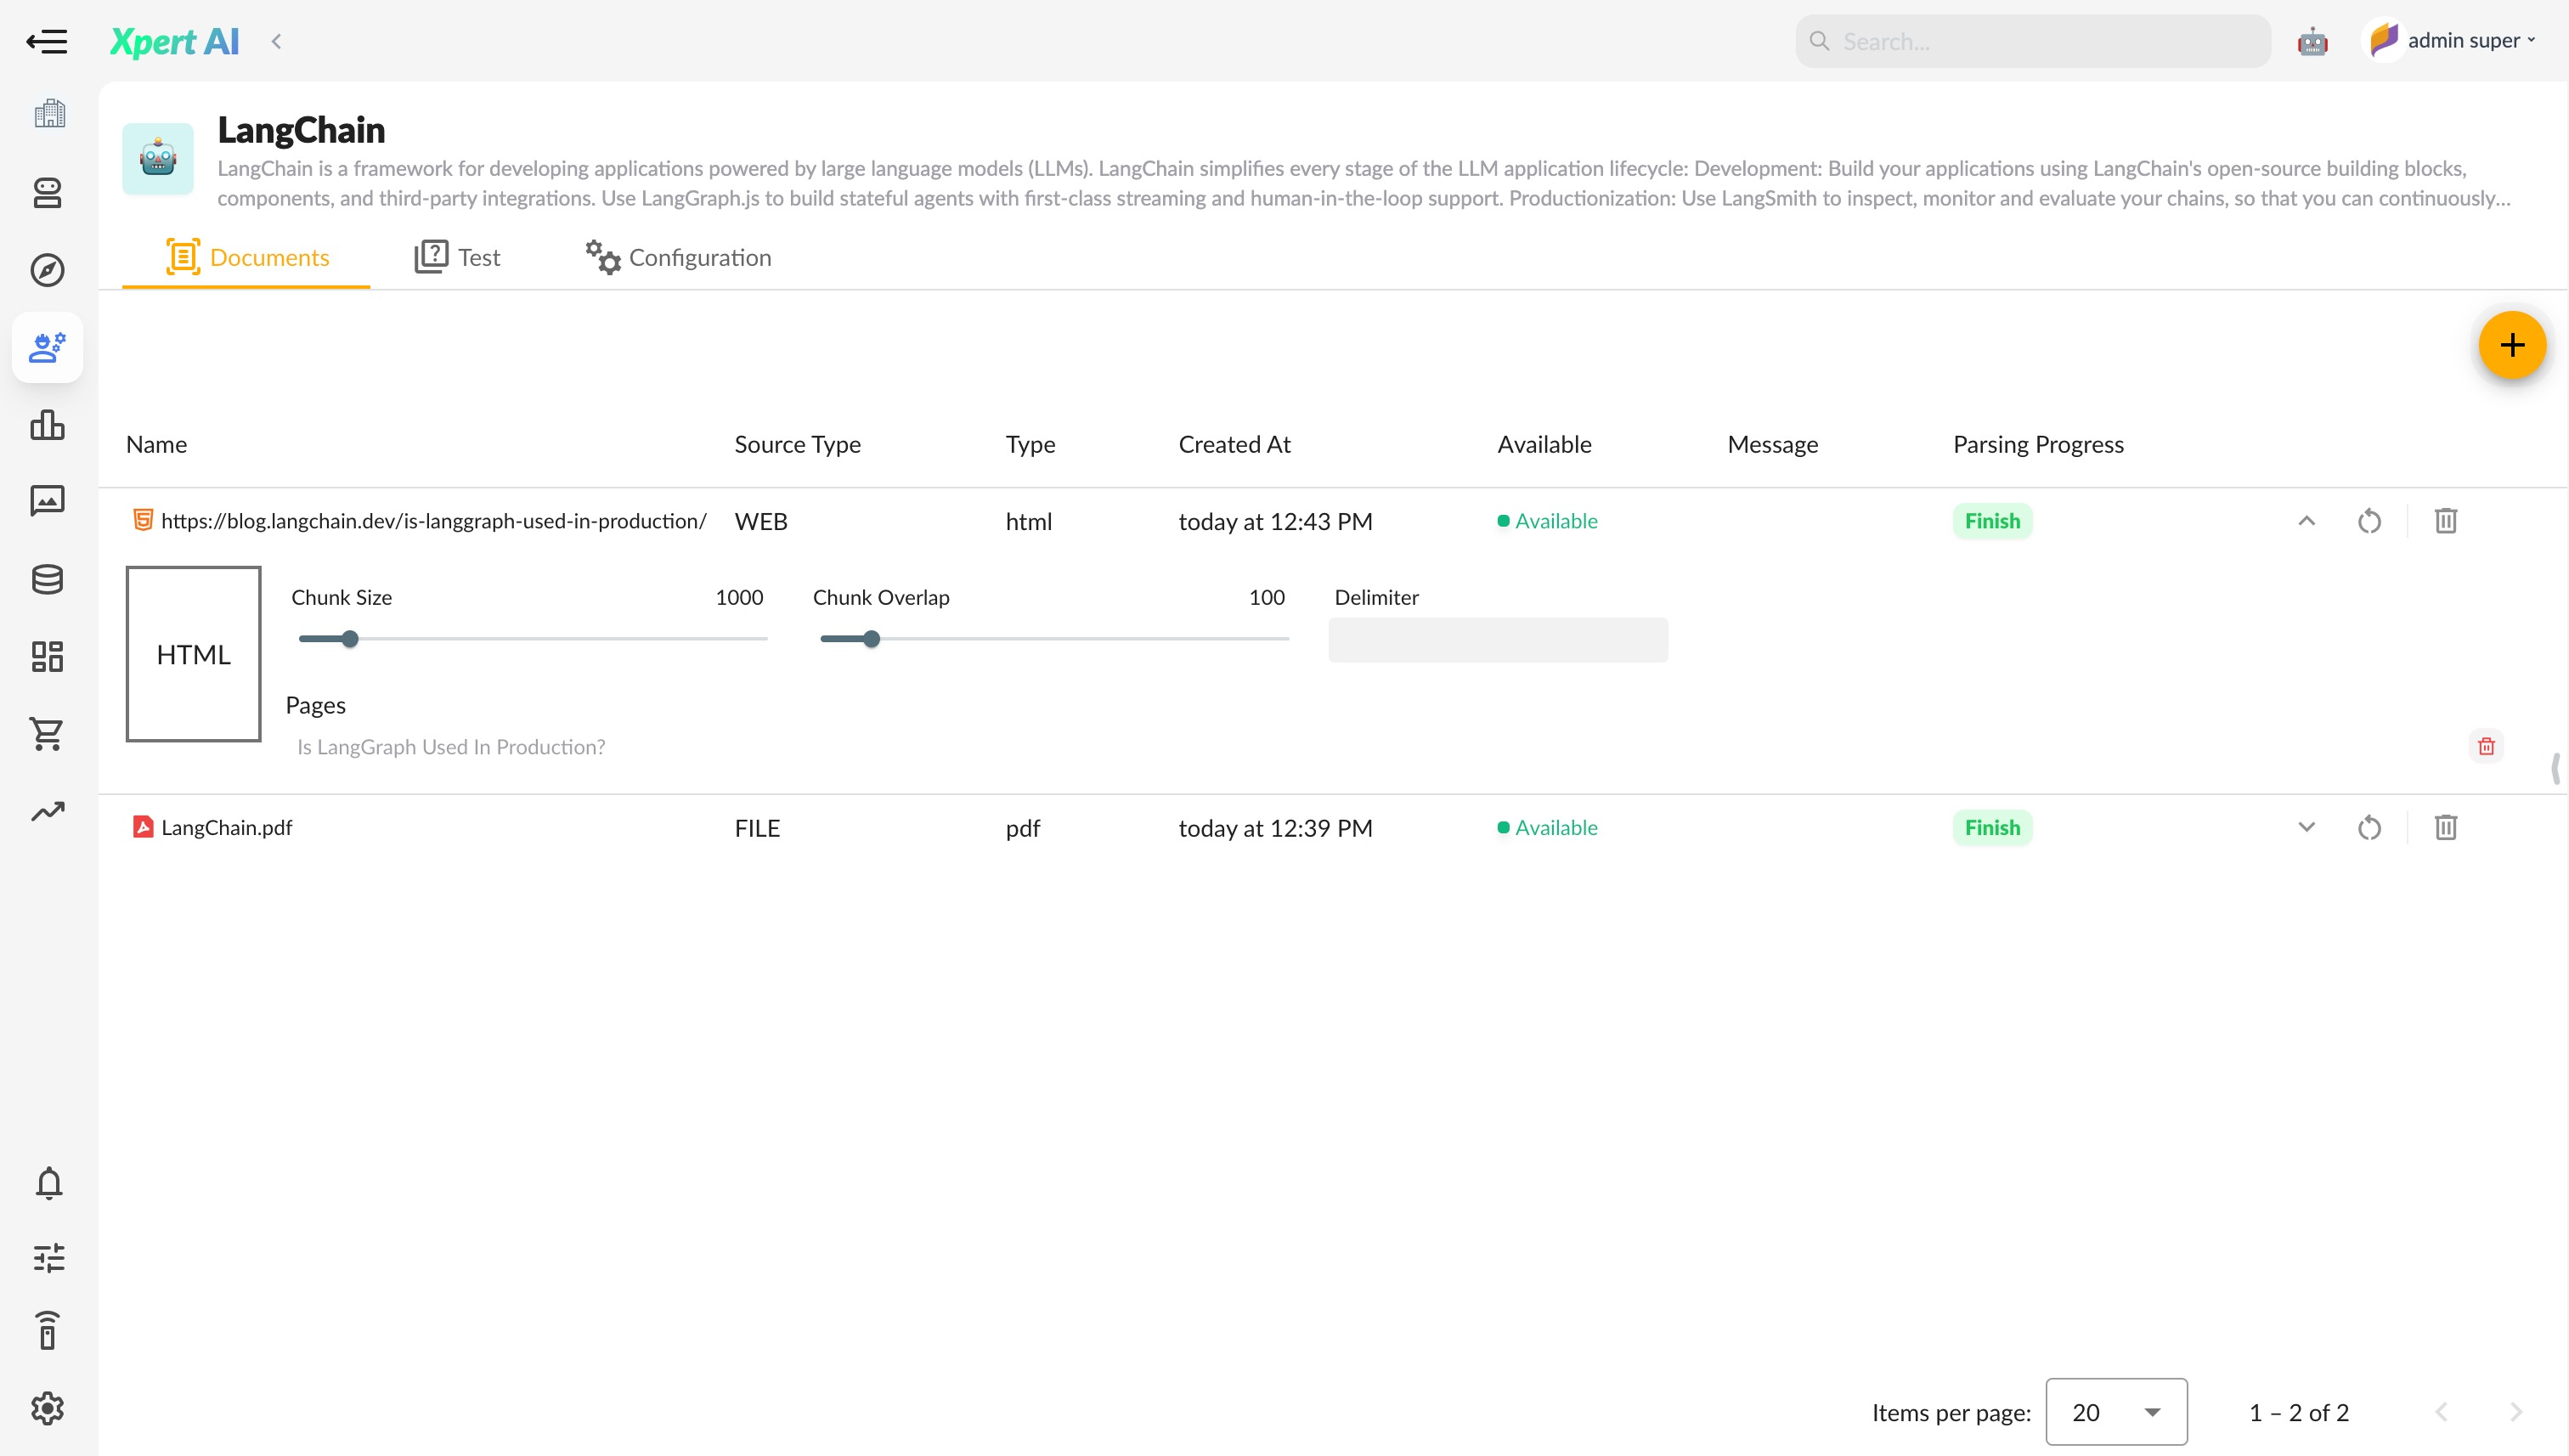Screen dimensions: 2569x1456
Task: Open the settings gear at sidebar bottom
Action: (x=48, y=1408)
